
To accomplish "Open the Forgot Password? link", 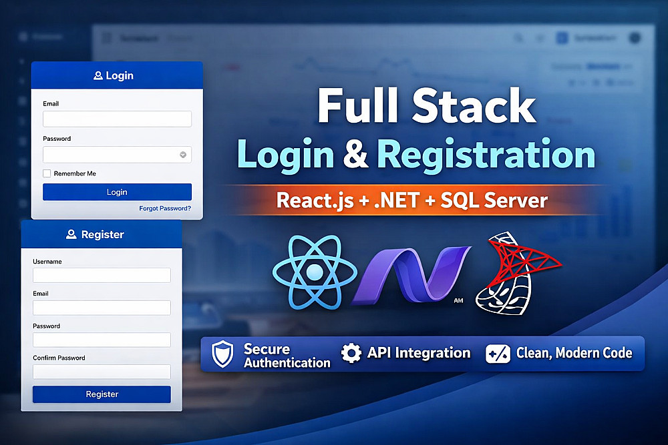I will click(x=165, y=208).
